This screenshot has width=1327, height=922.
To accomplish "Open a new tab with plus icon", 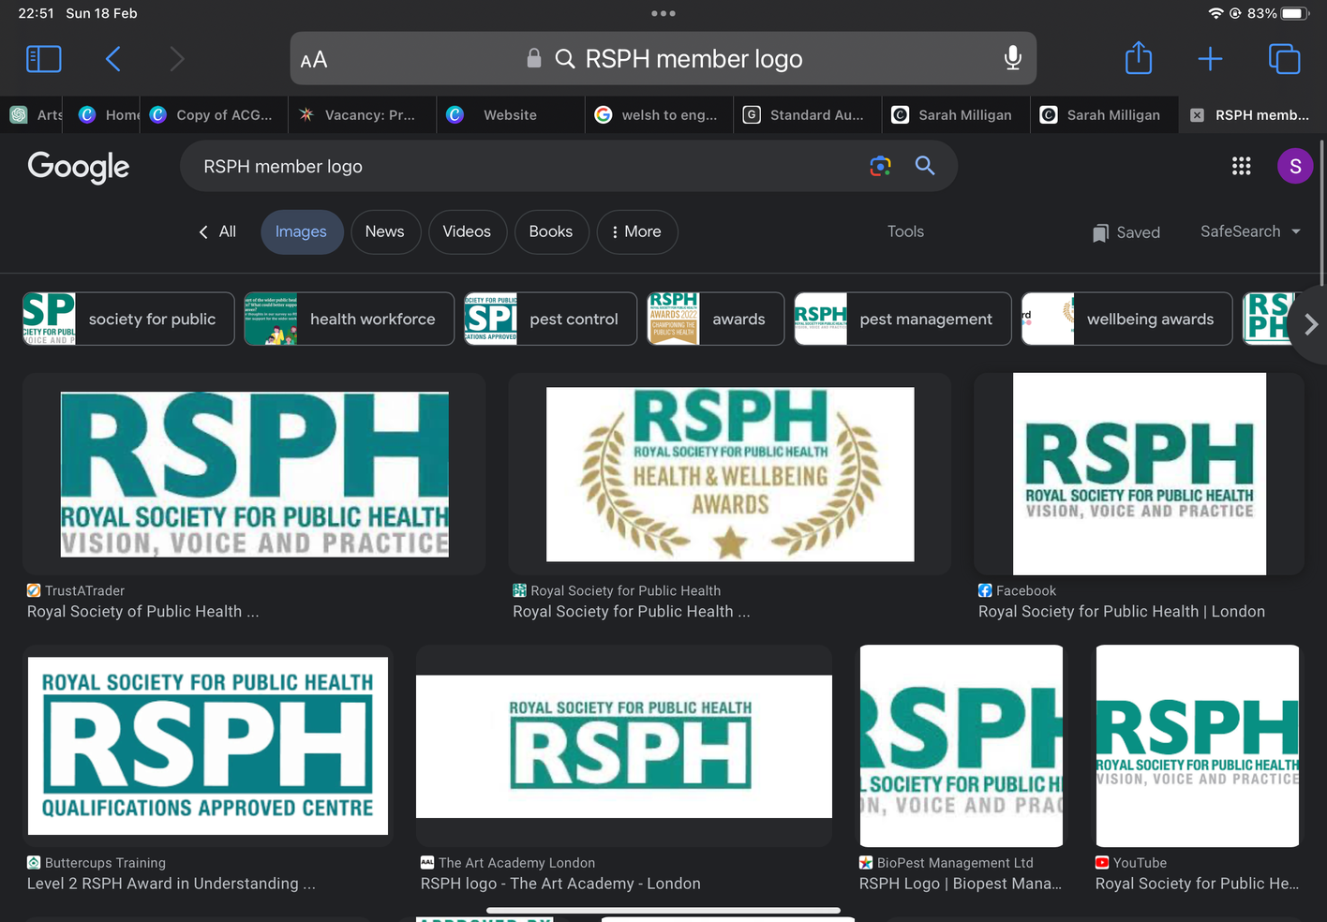I will coord(1210,59).
